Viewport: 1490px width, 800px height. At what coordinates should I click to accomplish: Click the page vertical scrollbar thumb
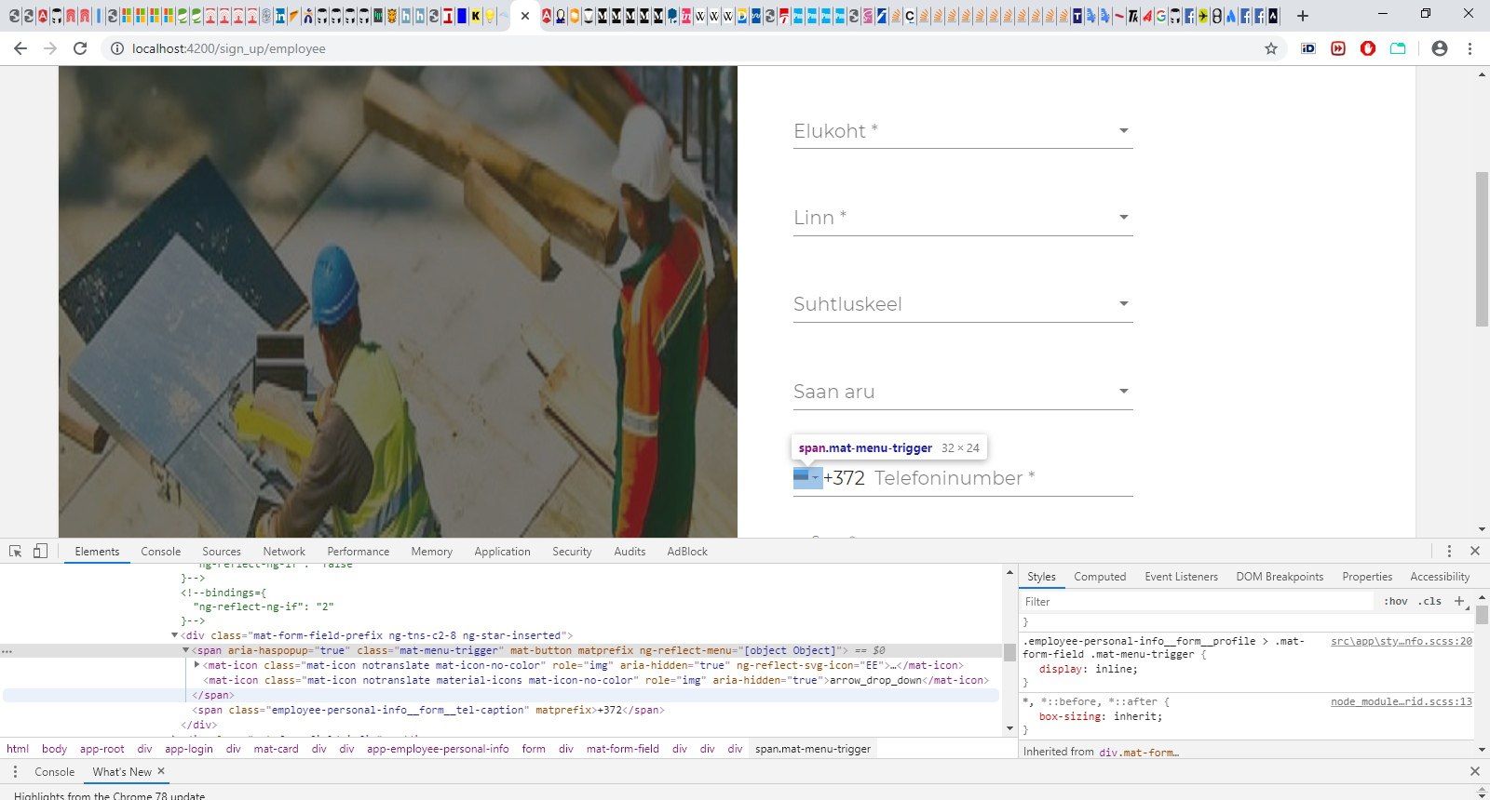pyautogui.click(x=1482, y=248)
